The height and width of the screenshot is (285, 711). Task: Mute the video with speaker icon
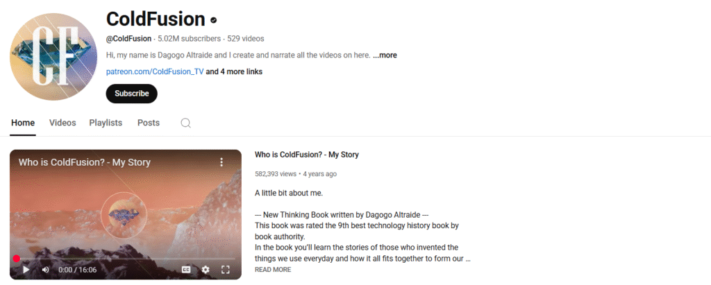45,269
